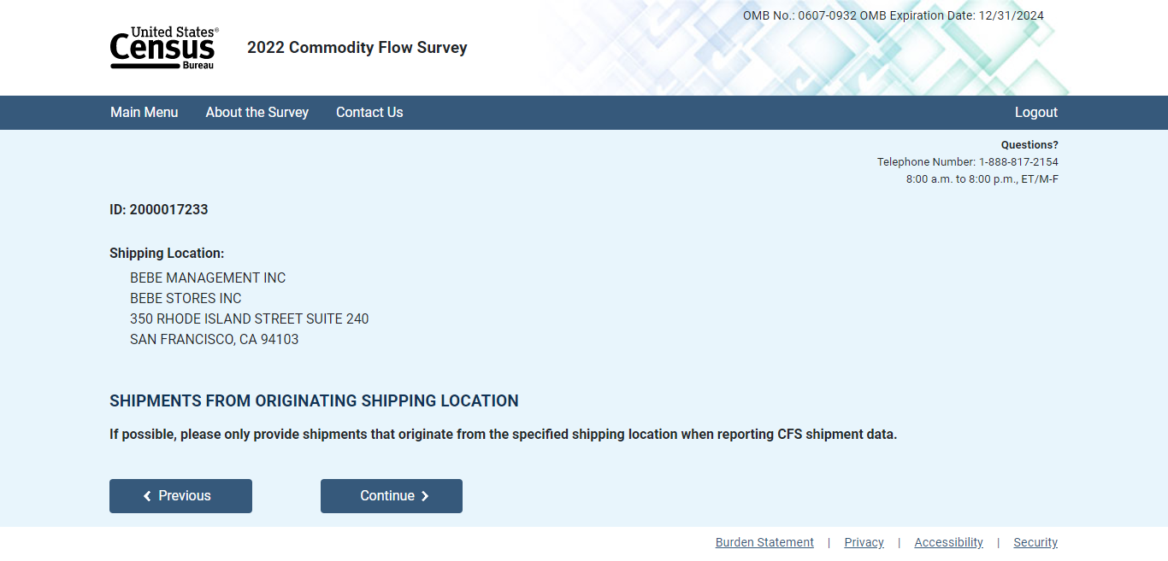Log out via the Logout link
The width and height of the screenshot is (1168, 561).
tap(1035, 113)
